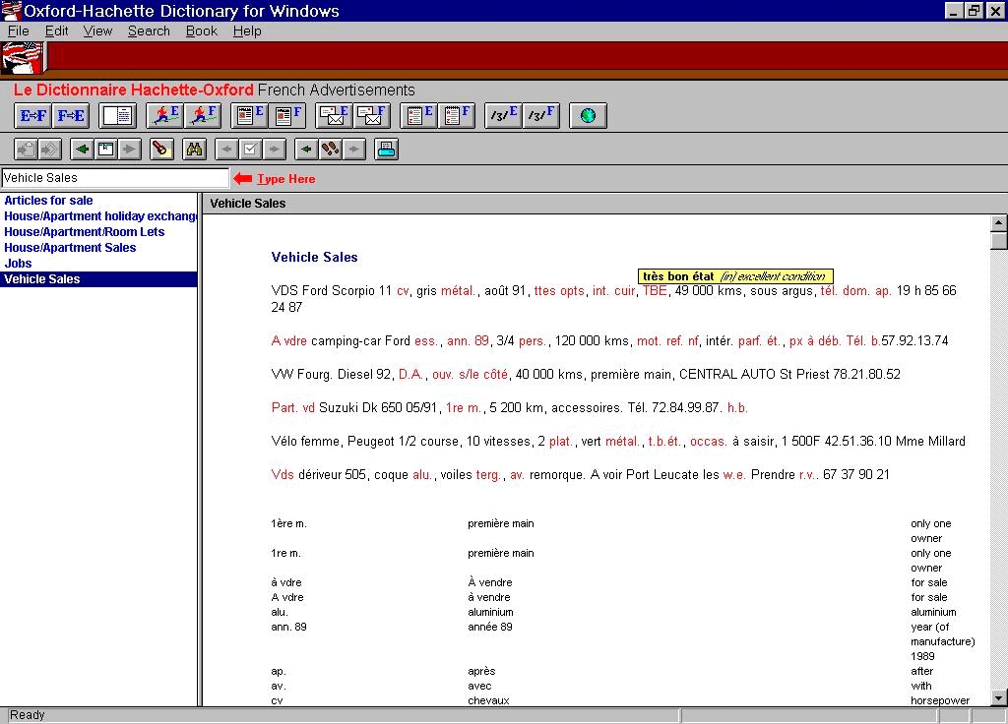Open the Edit menu

pos(56,30)
